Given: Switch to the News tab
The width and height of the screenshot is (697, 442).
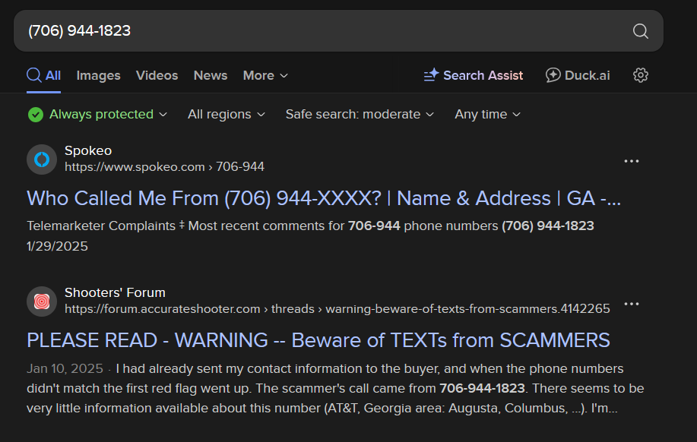Looking at the screenshot, I should click(x=211, y=75).
